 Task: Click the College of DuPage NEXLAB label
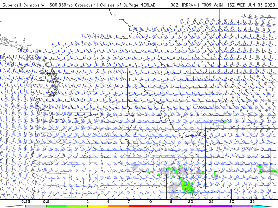[x=128, y=5]
